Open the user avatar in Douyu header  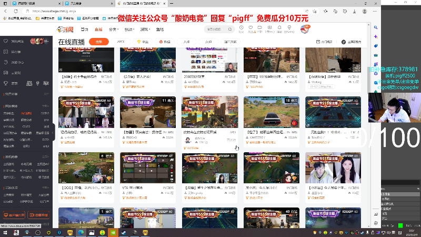coord(305,29)
